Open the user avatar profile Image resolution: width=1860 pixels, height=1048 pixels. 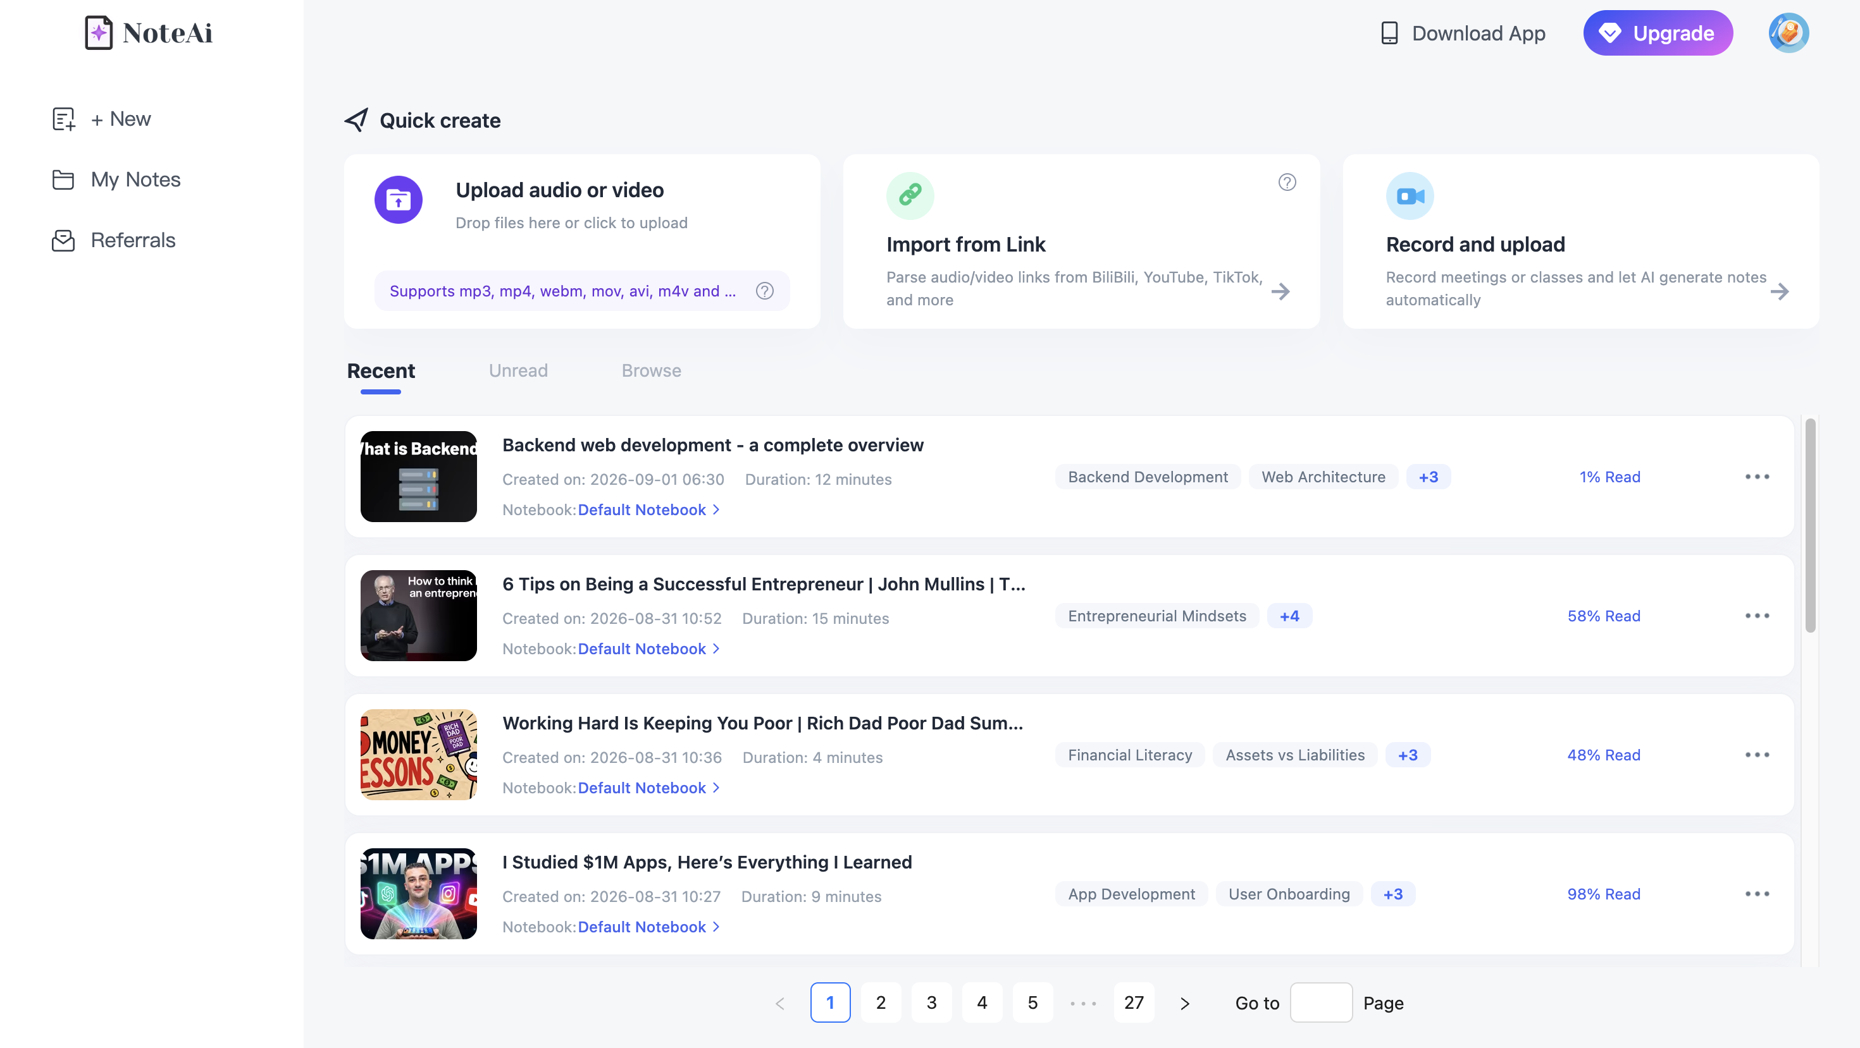(1788, 33)
